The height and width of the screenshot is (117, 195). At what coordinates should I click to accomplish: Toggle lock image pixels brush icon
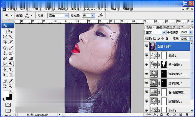[x=159, y=38]
